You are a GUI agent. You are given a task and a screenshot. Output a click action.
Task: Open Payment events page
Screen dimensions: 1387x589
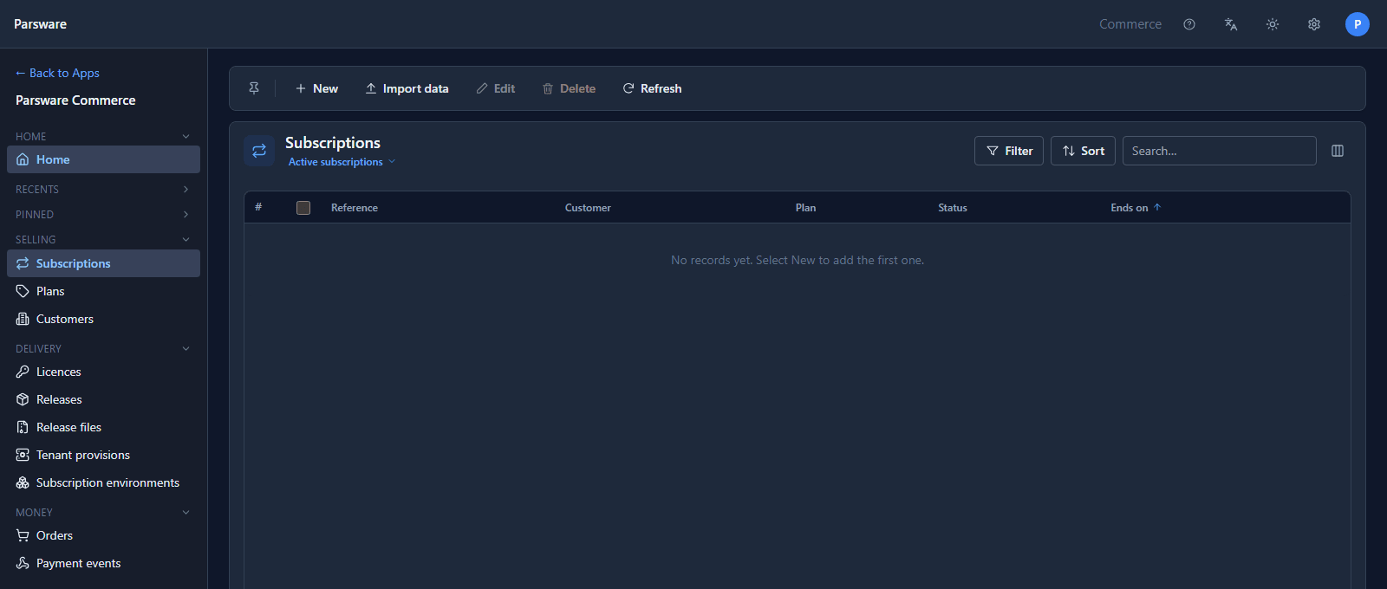coord(103,563)
